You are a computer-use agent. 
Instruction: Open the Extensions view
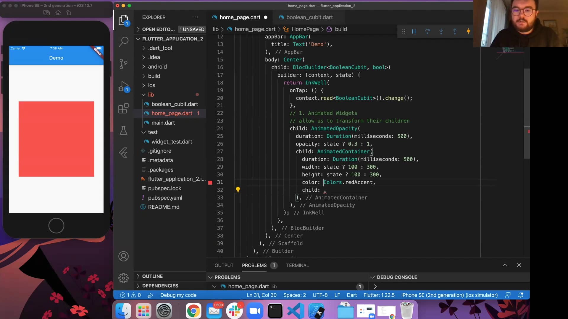(x=123, y=108)
